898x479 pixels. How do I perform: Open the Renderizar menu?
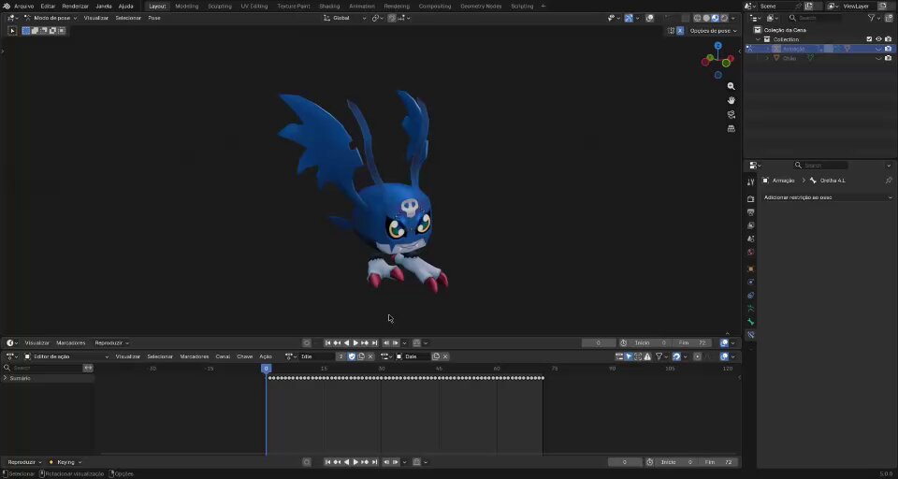click(75, 7)
